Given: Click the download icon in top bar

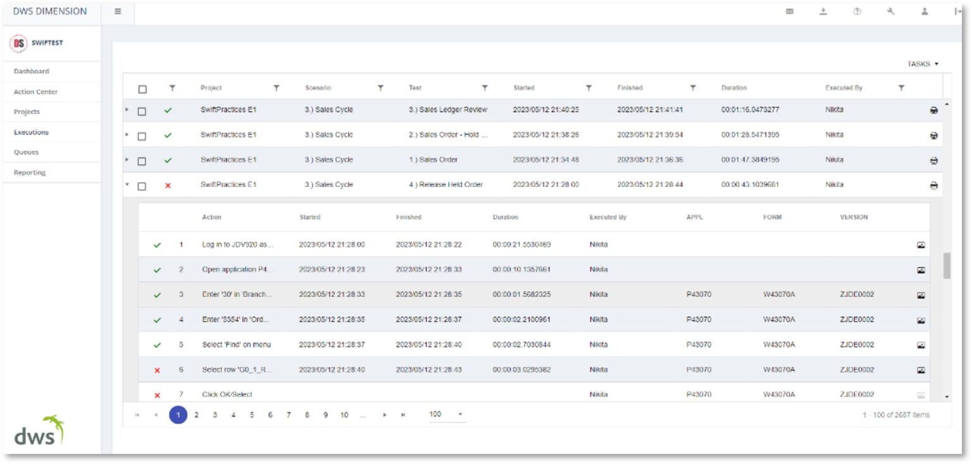Looking at the screenshot, I should 823,11.
